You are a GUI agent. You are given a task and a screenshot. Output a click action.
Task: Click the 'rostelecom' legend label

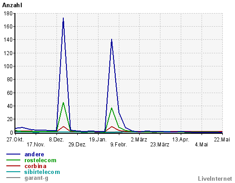(x=40, y=160)
